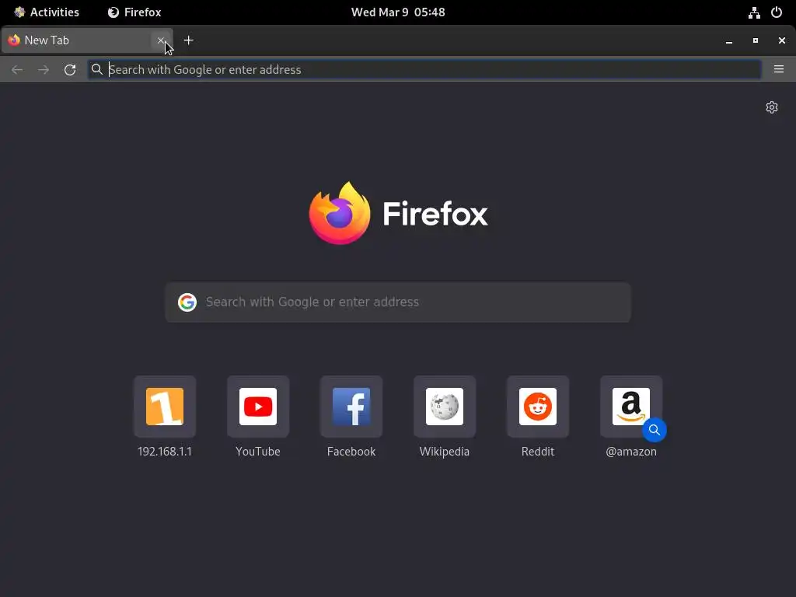Image resolution: width=796 pixels, height=597 pixels.
Task: Go back to previous page
Action: (x=17, y=69)
